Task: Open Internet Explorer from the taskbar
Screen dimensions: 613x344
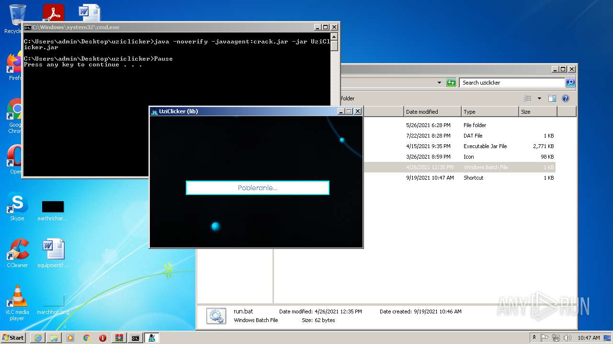Action: tap(38, 338)
